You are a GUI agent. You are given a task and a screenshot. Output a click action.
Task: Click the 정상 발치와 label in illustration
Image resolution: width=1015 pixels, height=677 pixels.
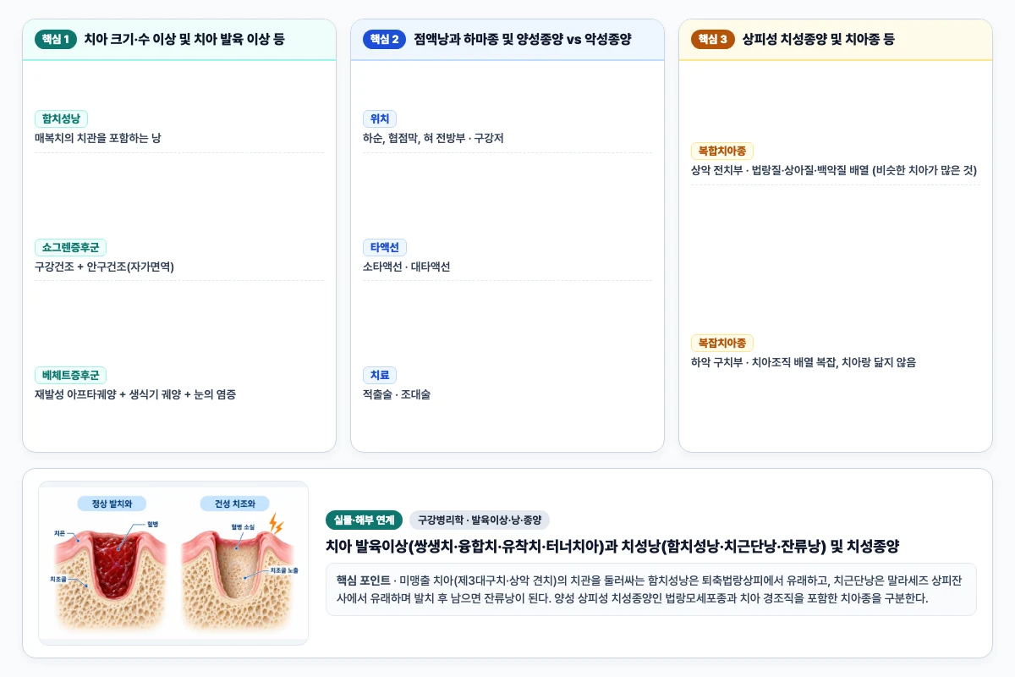[111, 504]
